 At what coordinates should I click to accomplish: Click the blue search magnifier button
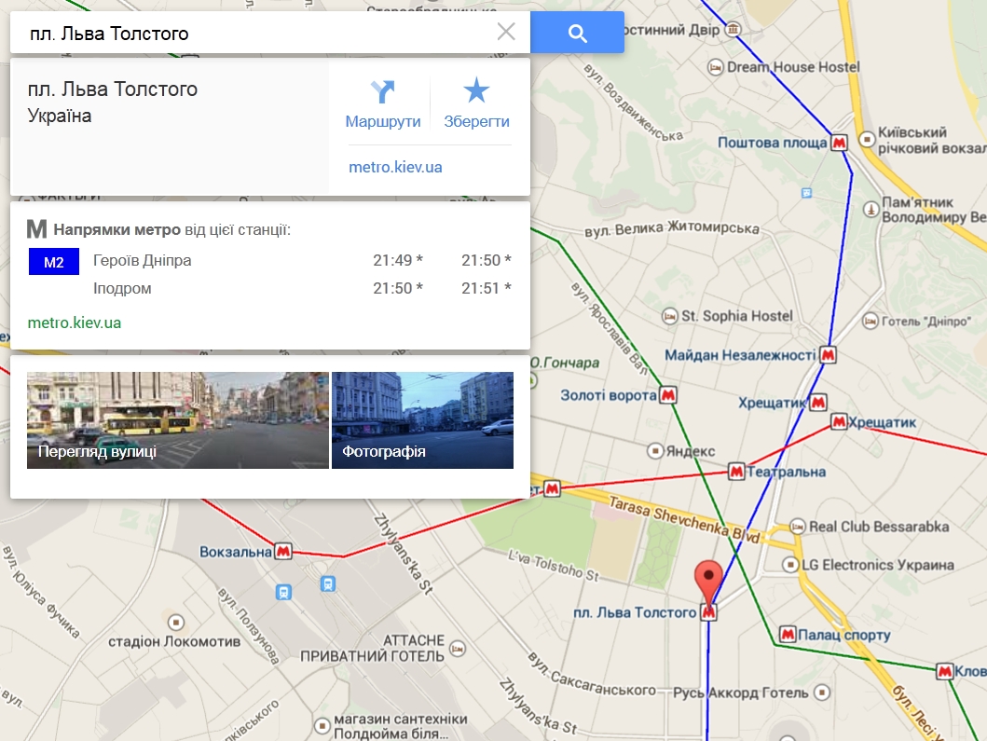577,32
